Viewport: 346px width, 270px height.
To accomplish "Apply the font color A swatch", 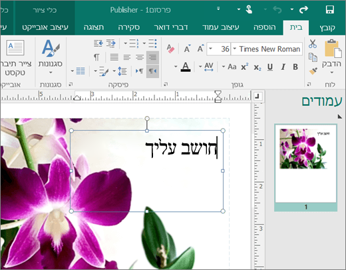I will click(x=186, y=67).
